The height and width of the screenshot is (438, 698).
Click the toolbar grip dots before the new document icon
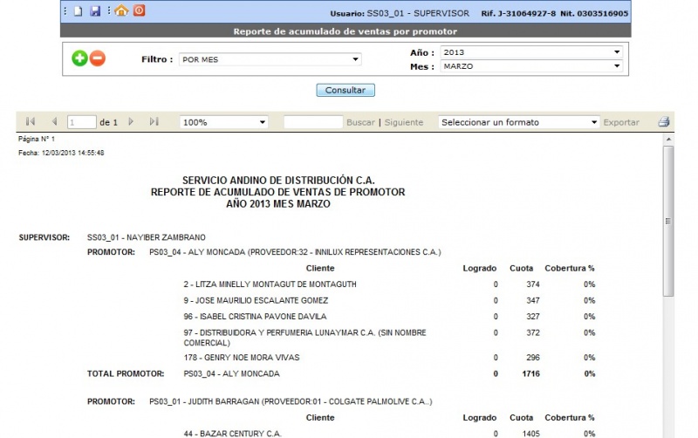coord(65,10)
